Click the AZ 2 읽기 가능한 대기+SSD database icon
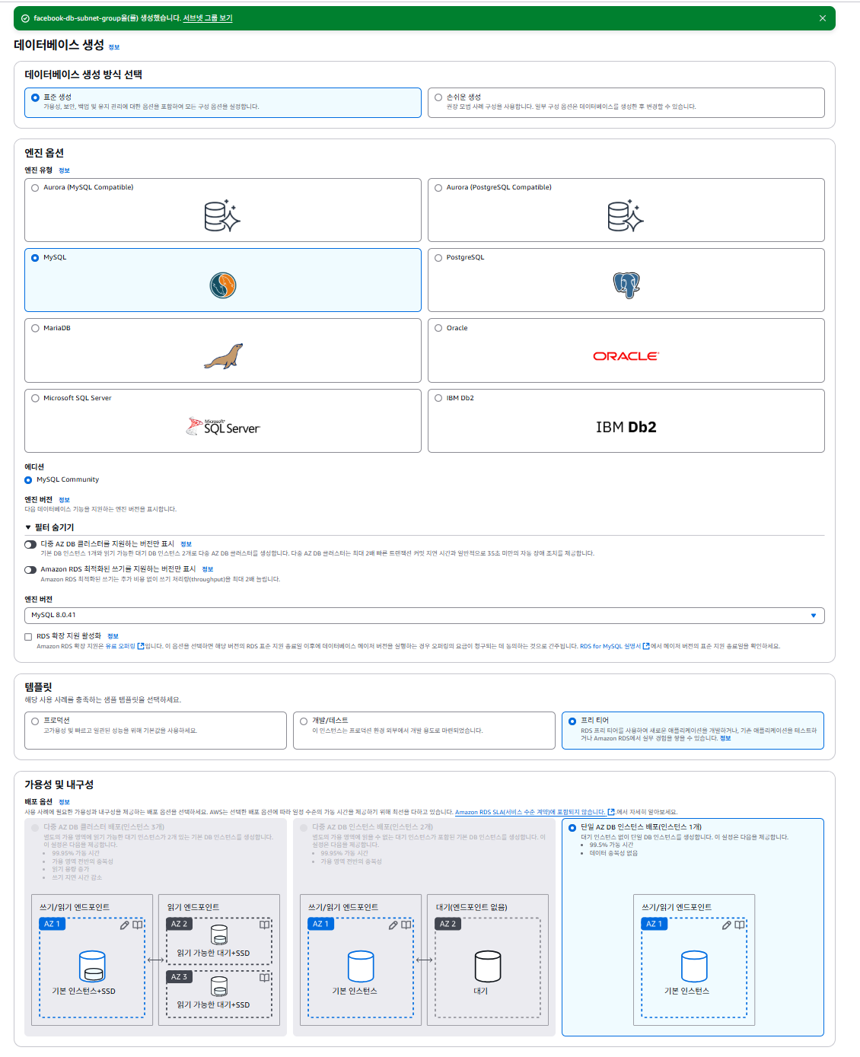The height and width of the screenshot is (1057, 860). 219,935
